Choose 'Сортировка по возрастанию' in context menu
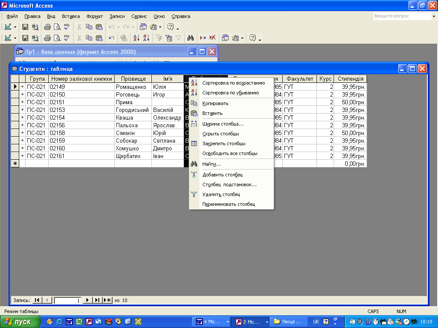The height and width of the screenshot is (328, 438). tap(231, 83)
